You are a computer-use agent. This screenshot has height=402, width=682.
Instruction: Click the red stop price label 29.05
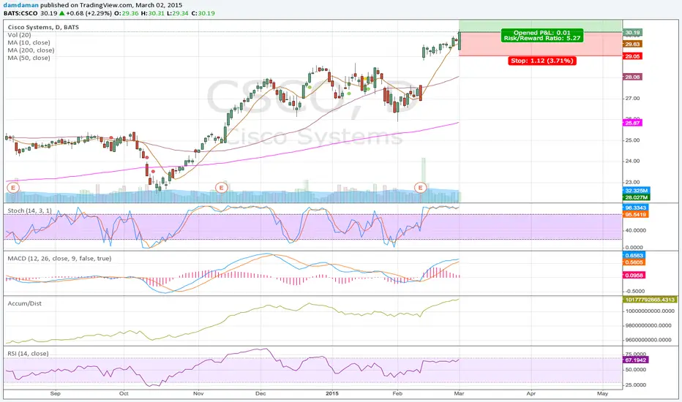pyautogui.click(x=633, y=56)
